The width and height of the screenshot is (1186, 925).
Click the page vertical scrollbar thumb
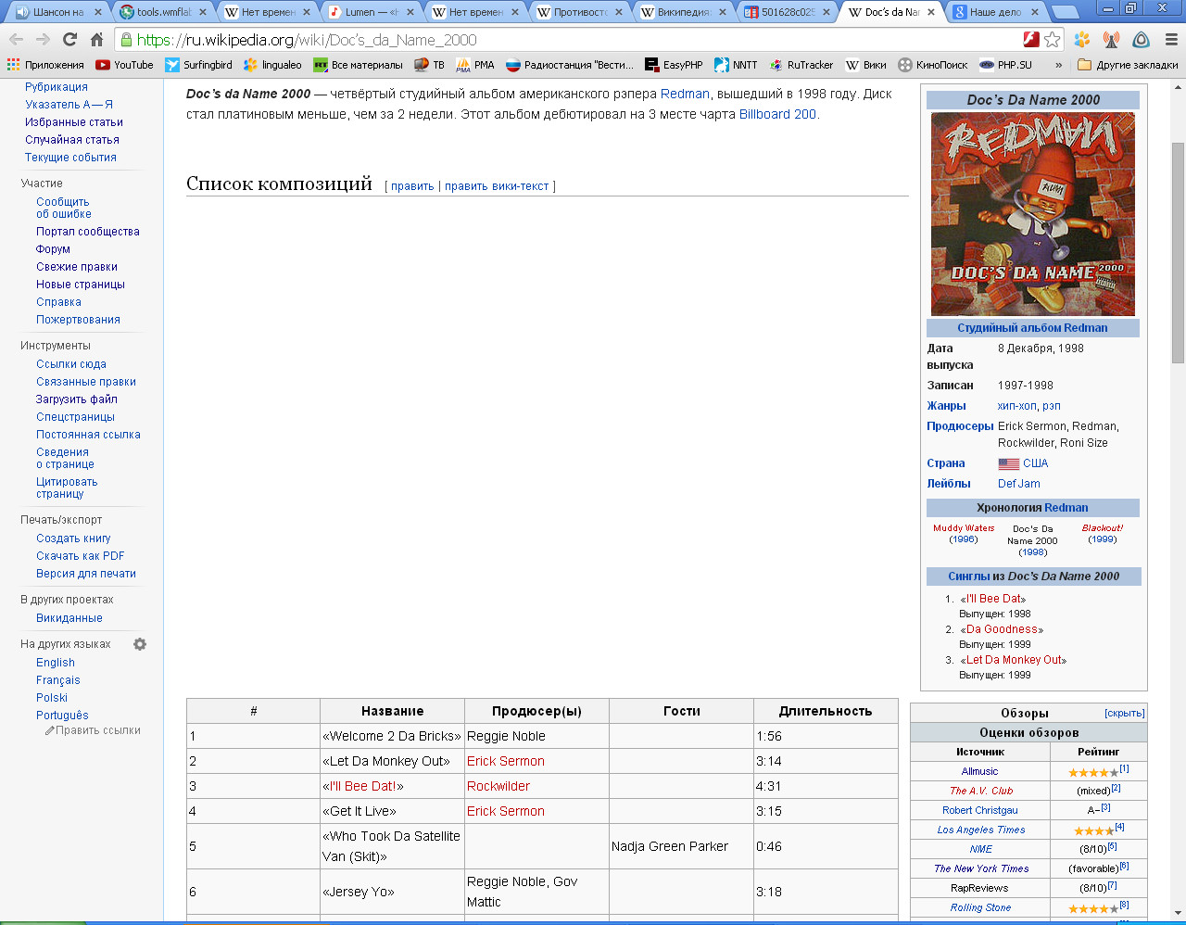click(x=1178, y=250)
